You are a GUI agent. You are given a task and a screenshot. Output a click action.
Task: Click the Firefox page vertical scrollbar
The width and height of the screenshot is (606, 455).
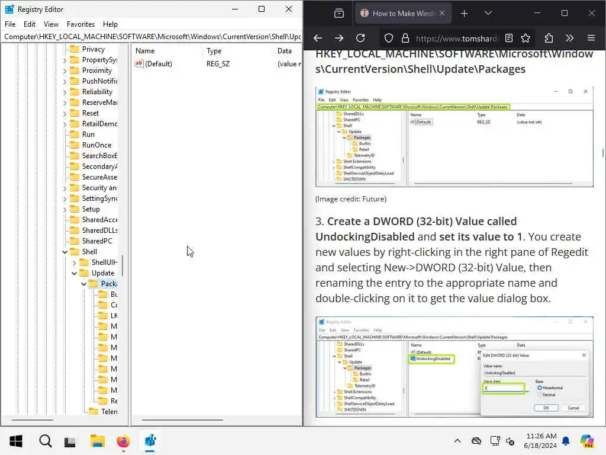click(603, 153)
